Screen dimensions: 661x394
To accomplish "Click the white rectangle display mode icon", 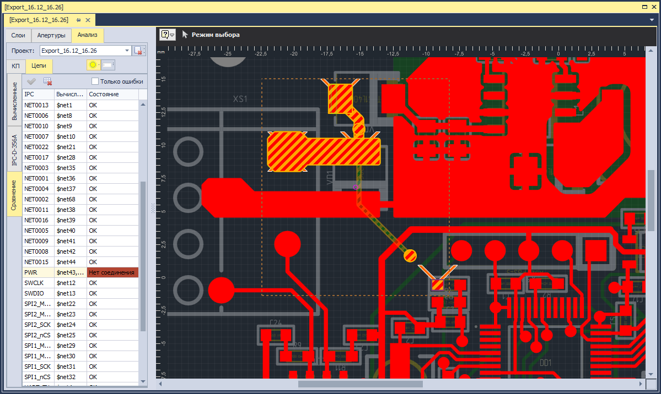I will [x=108, y=65].
